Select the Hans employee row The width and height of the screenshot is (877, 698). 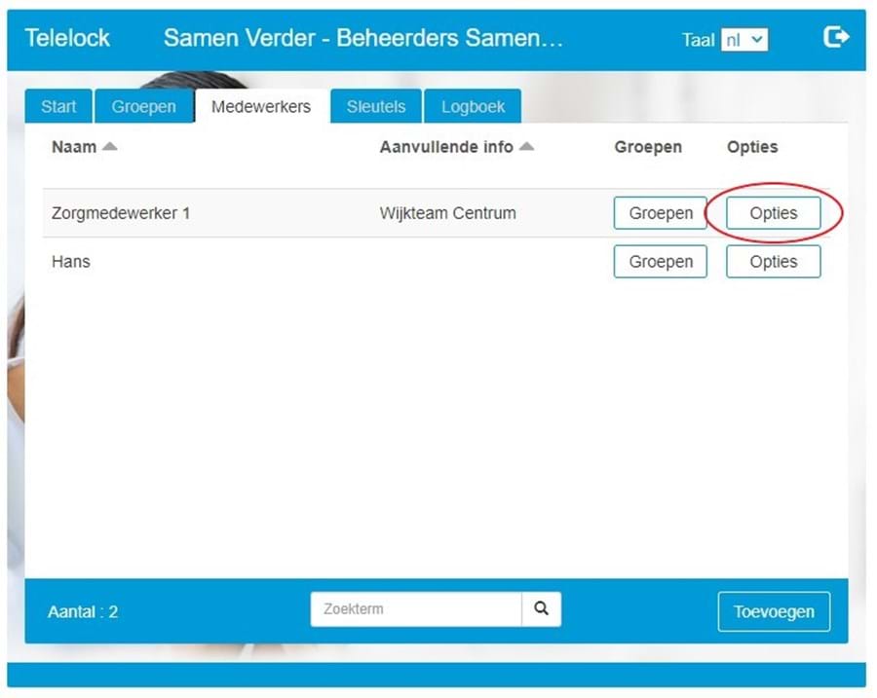point(71,262)
